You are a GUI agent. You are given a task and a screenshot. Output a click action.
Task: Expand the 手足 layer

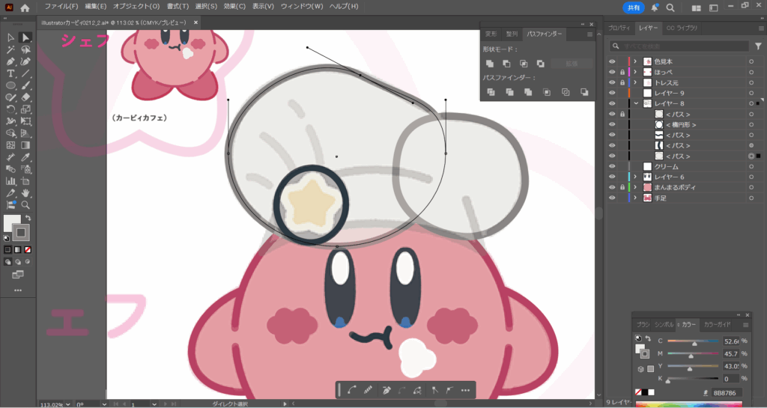[635, 198]
